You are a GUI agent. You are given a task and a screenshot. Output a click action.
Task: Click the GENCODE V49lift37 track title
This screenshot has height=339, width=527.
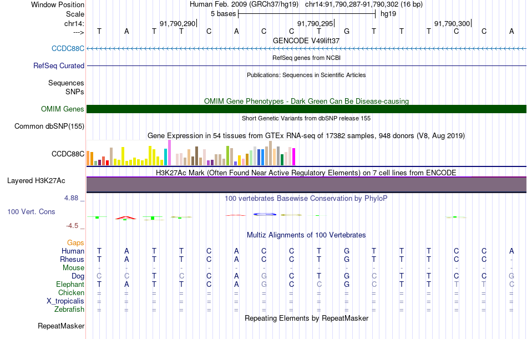(306, 41)
